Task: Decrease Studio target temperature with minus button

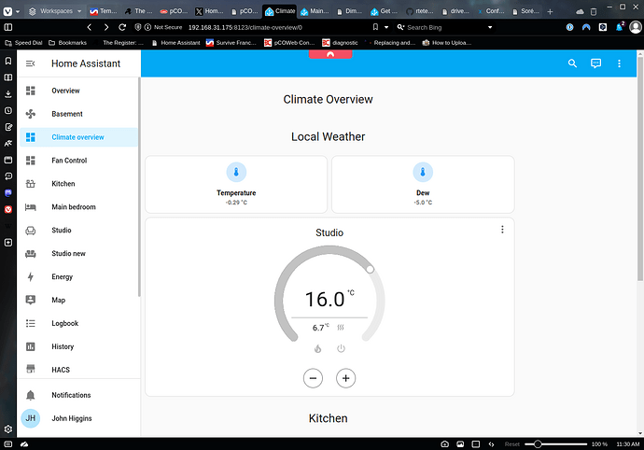Action: (x=314, y=378)
